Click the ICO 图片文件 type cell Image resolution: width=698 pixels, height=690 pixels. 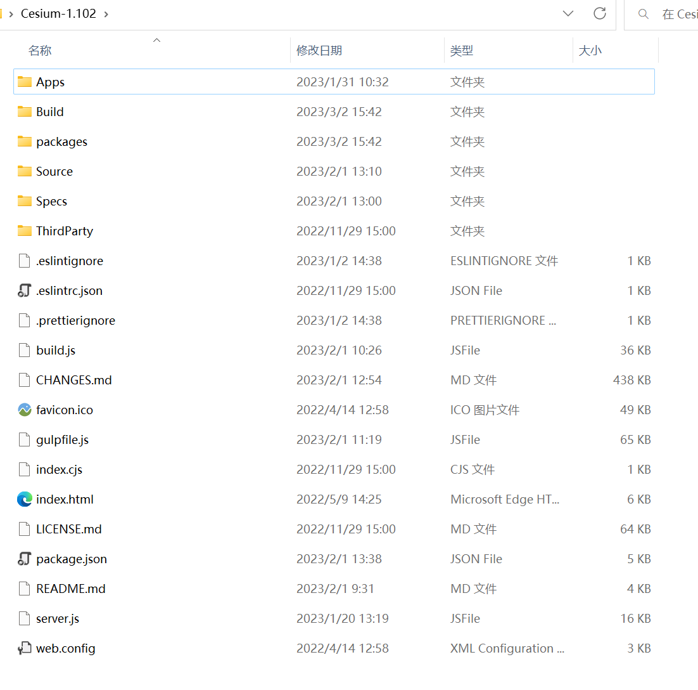485,410
